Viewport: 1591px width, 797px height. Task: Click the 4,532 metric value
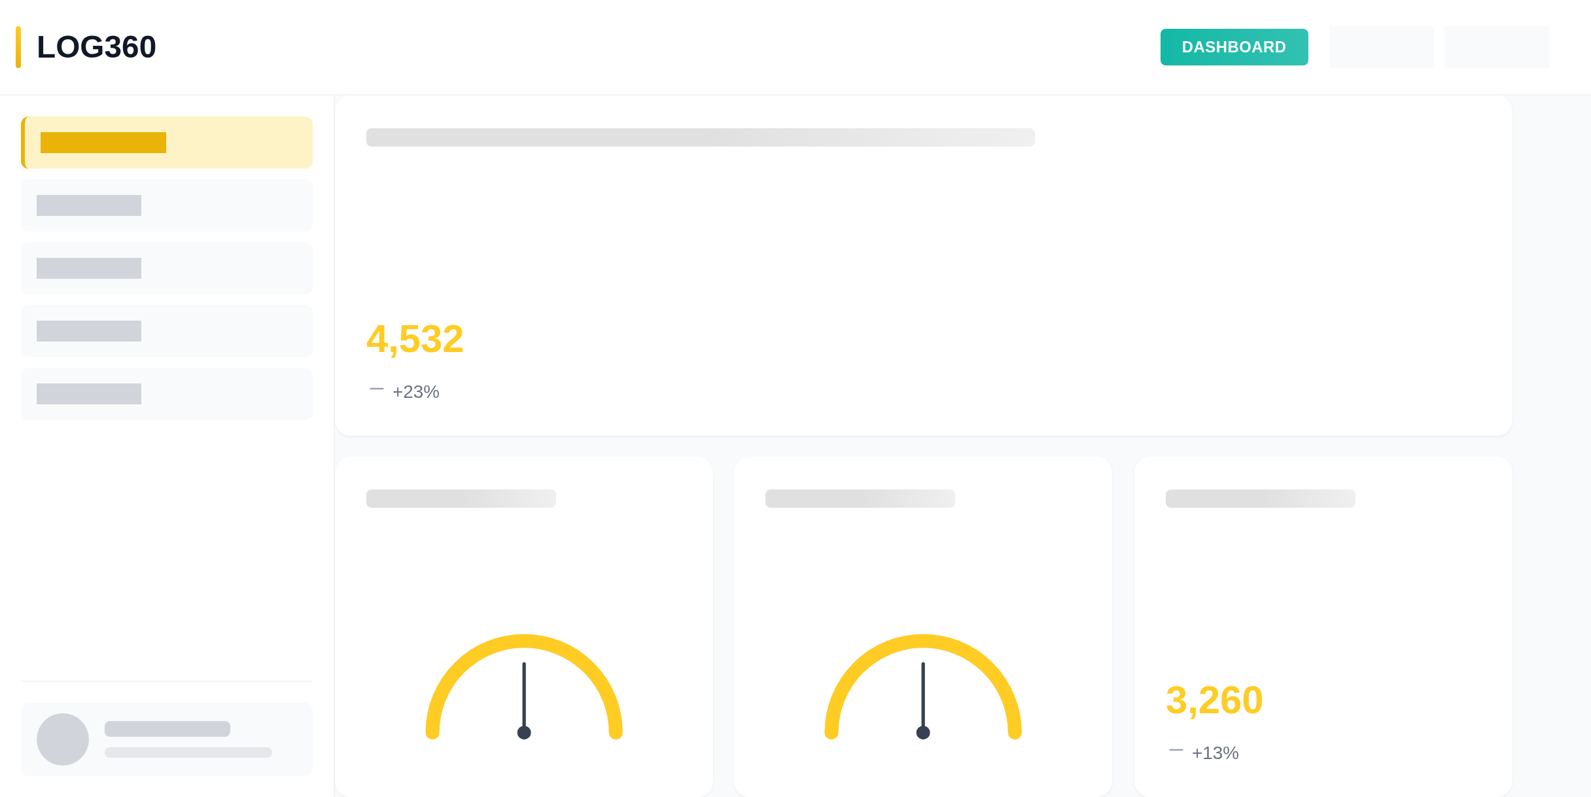tap(415, 339)
